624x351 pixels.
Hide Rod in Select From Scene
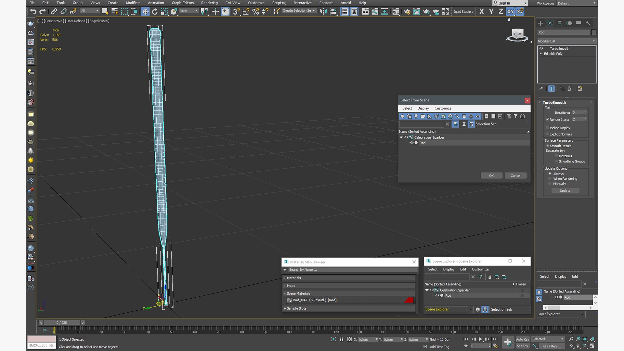pos(411,143)
